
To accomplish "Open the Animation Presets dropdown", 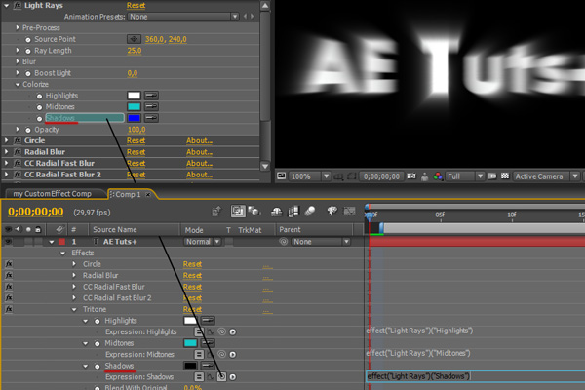I will pyautogui.click(x=183, y=17).
